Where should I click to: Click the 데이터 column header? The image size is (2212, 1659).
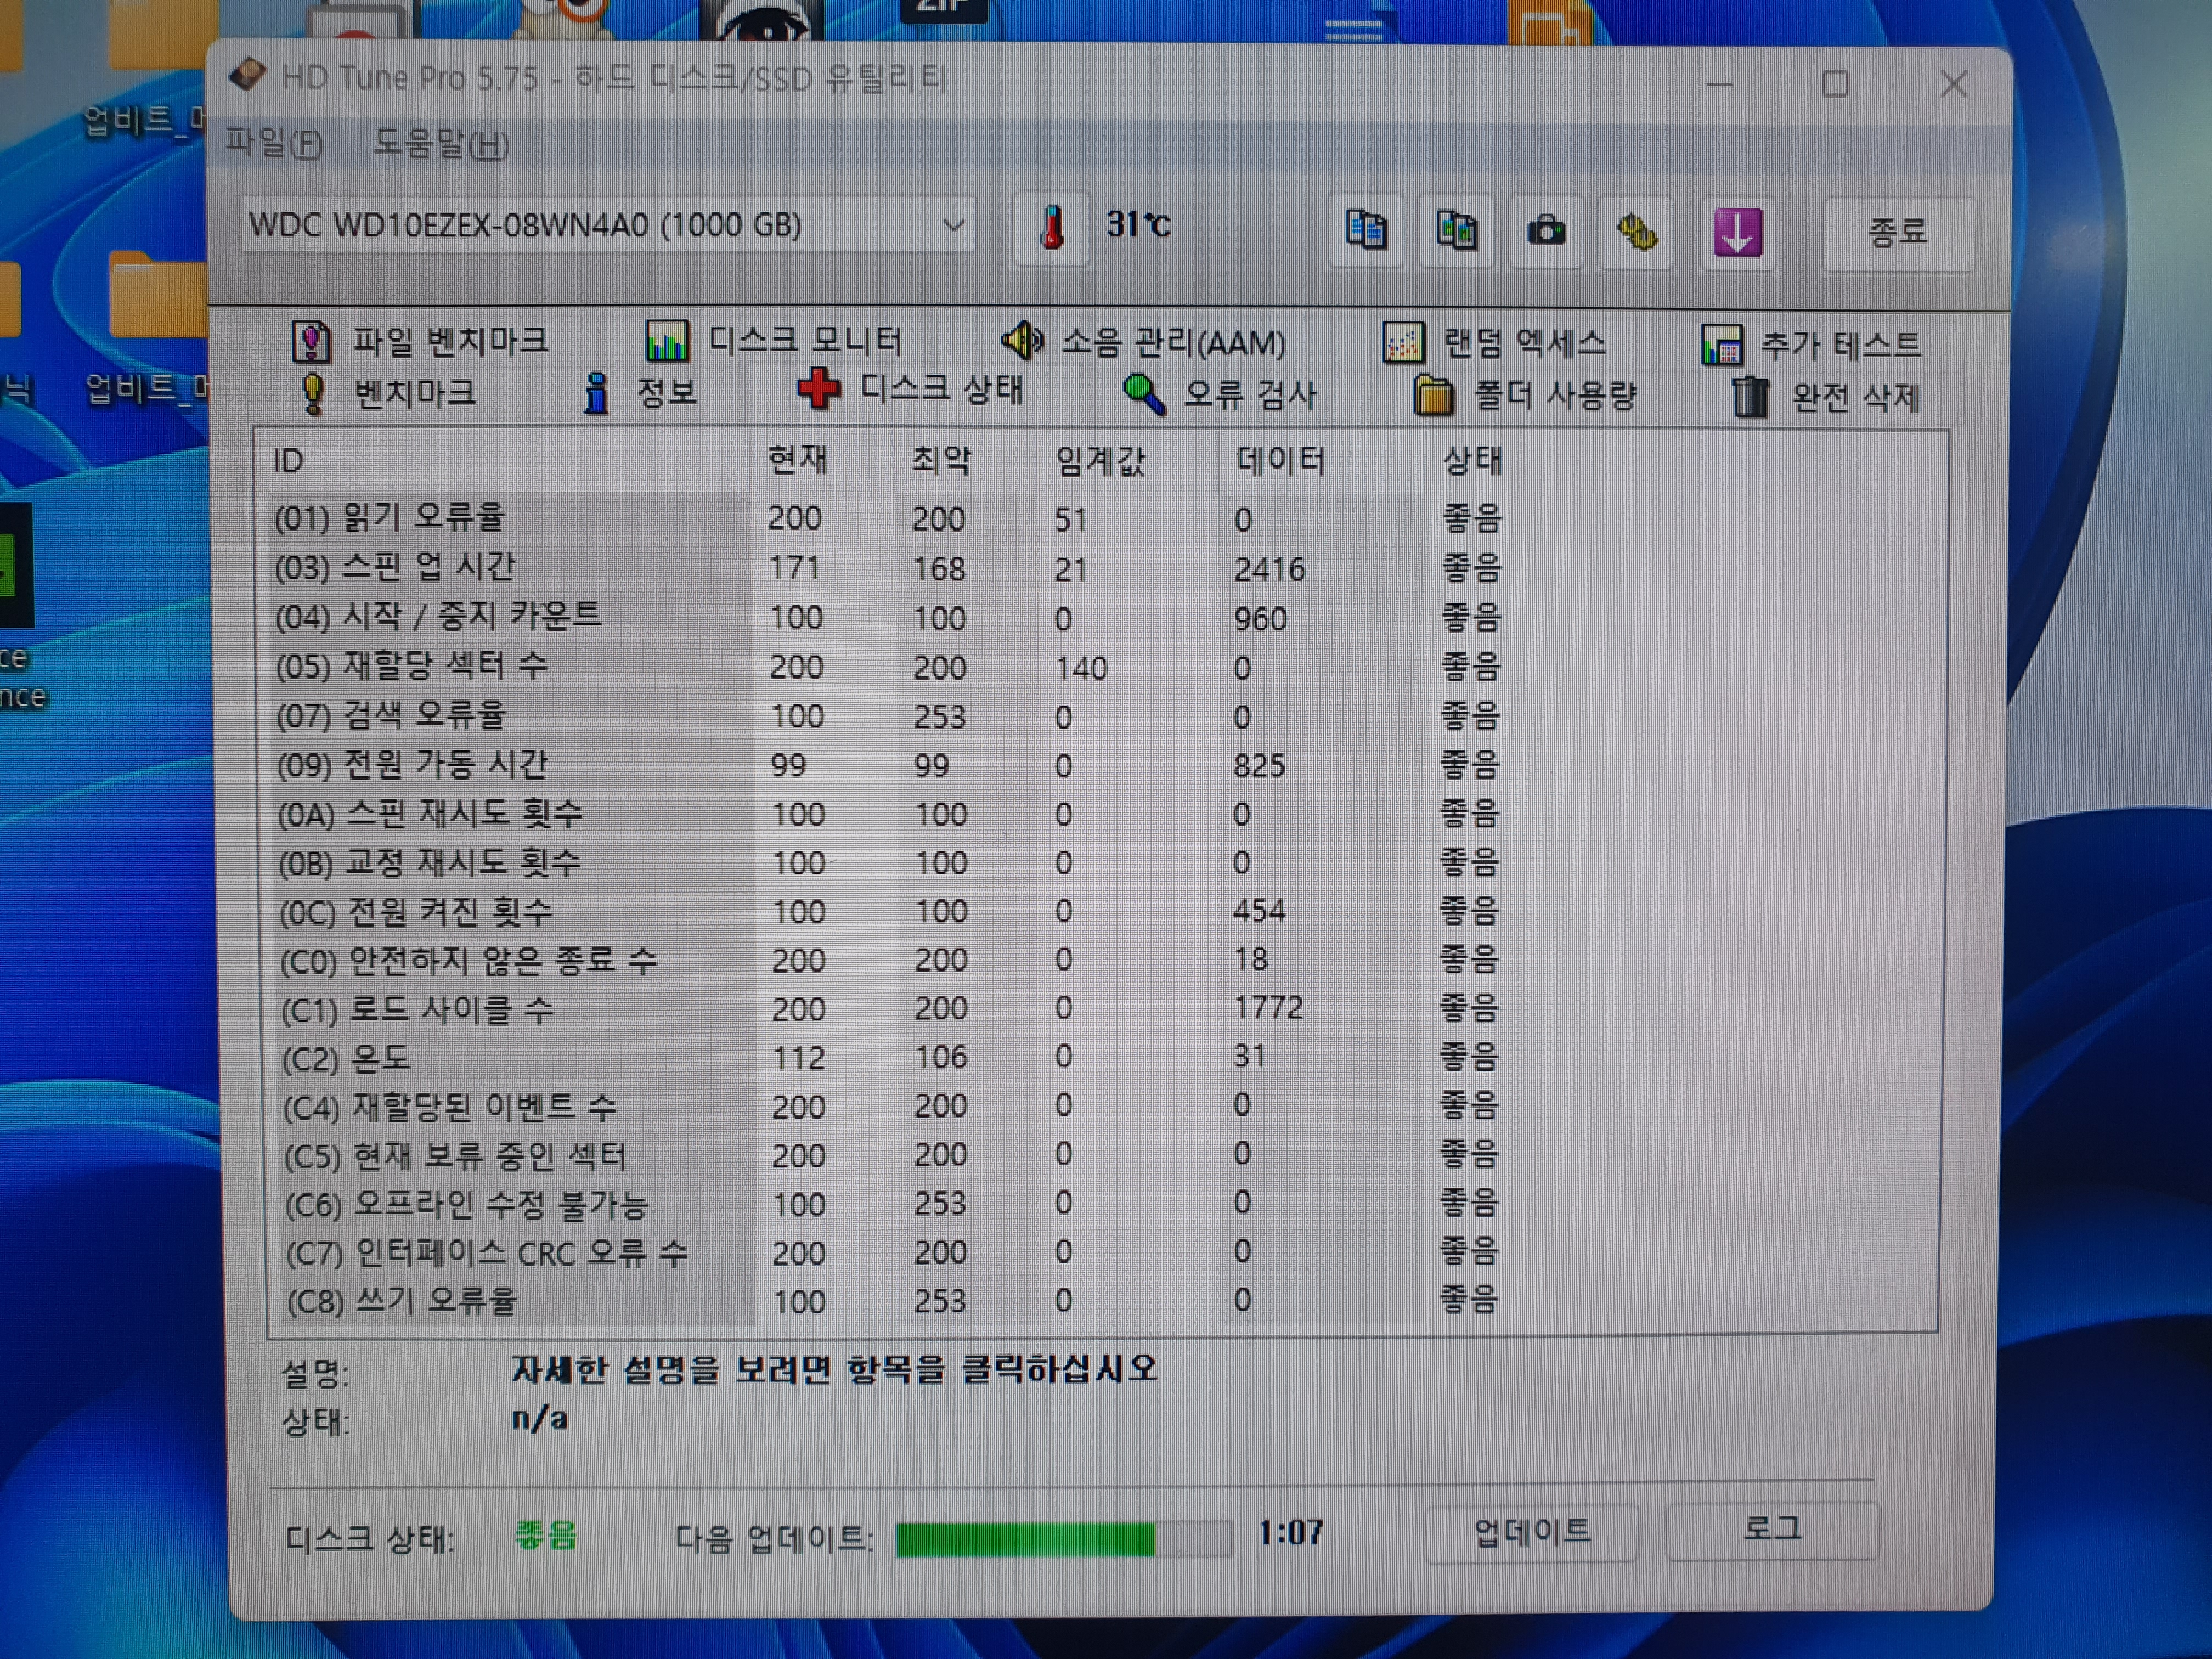[x=1321, y=461]
